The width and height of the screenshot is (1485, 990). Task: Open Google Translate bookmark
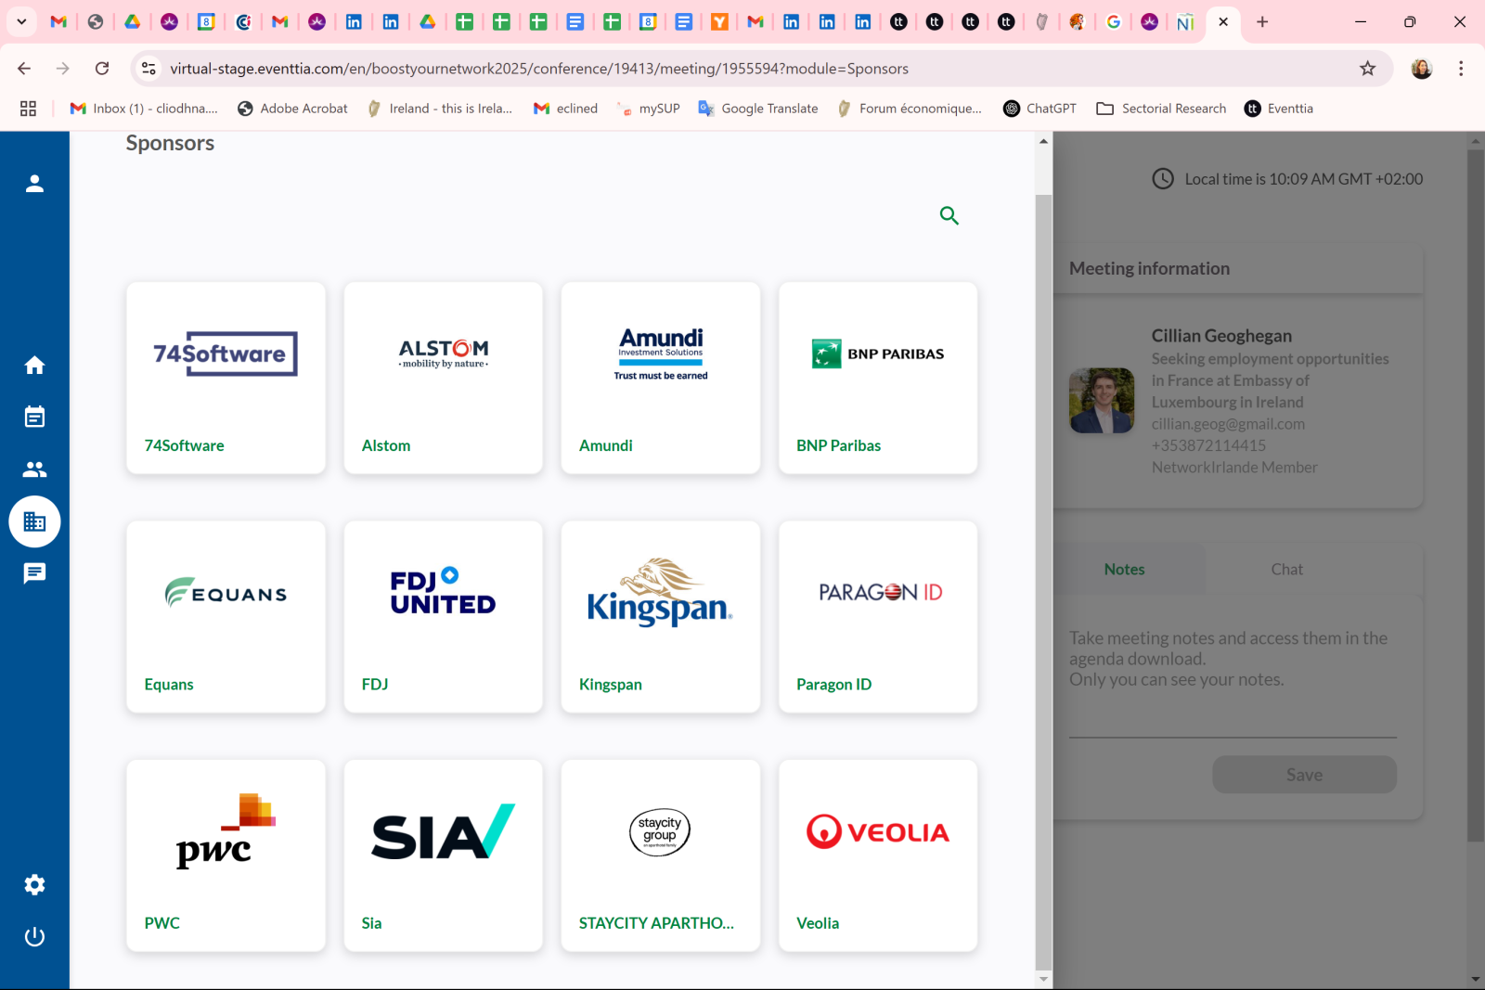[x=758, y=109]
